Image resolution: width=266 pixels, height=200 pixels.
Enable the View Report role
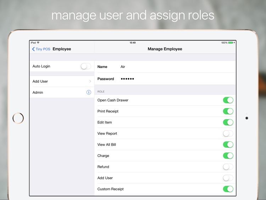click(228, 133)
